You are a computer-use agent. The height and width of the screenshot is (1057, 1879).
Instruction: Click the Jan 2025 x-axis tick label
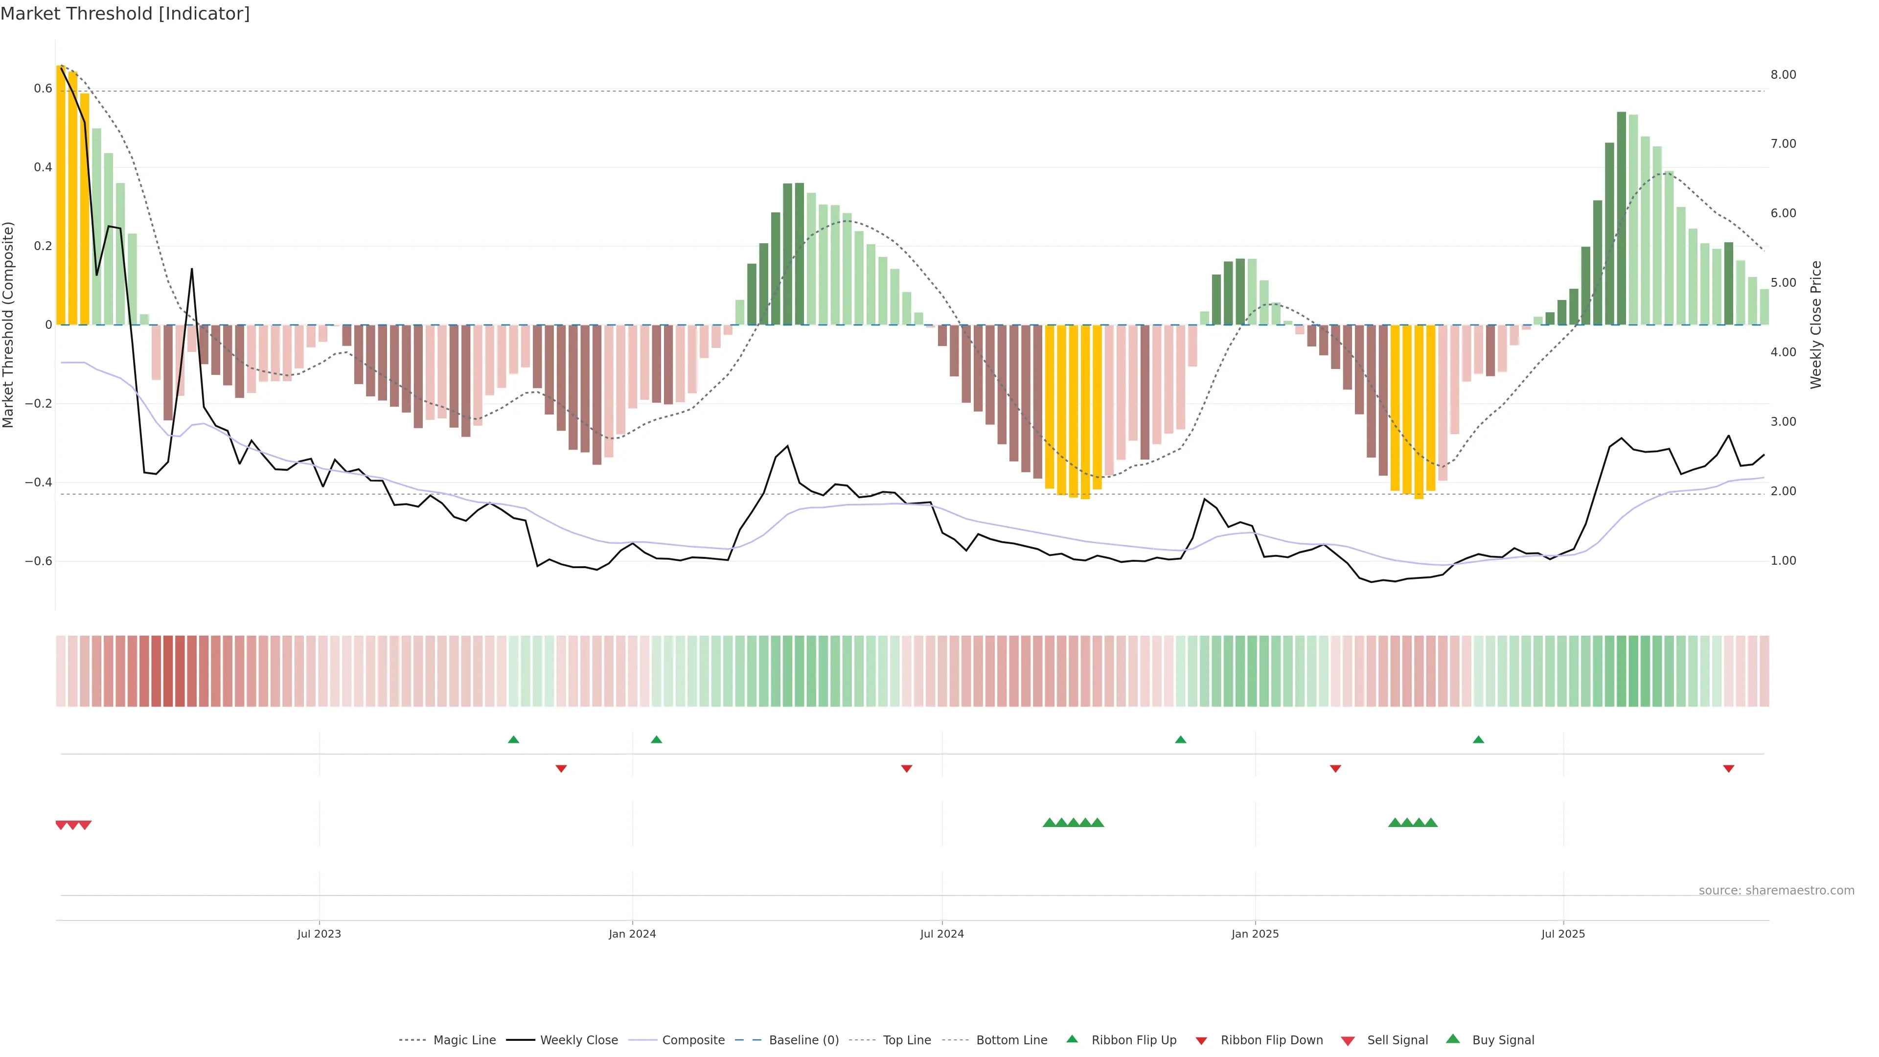point(1255,934)
